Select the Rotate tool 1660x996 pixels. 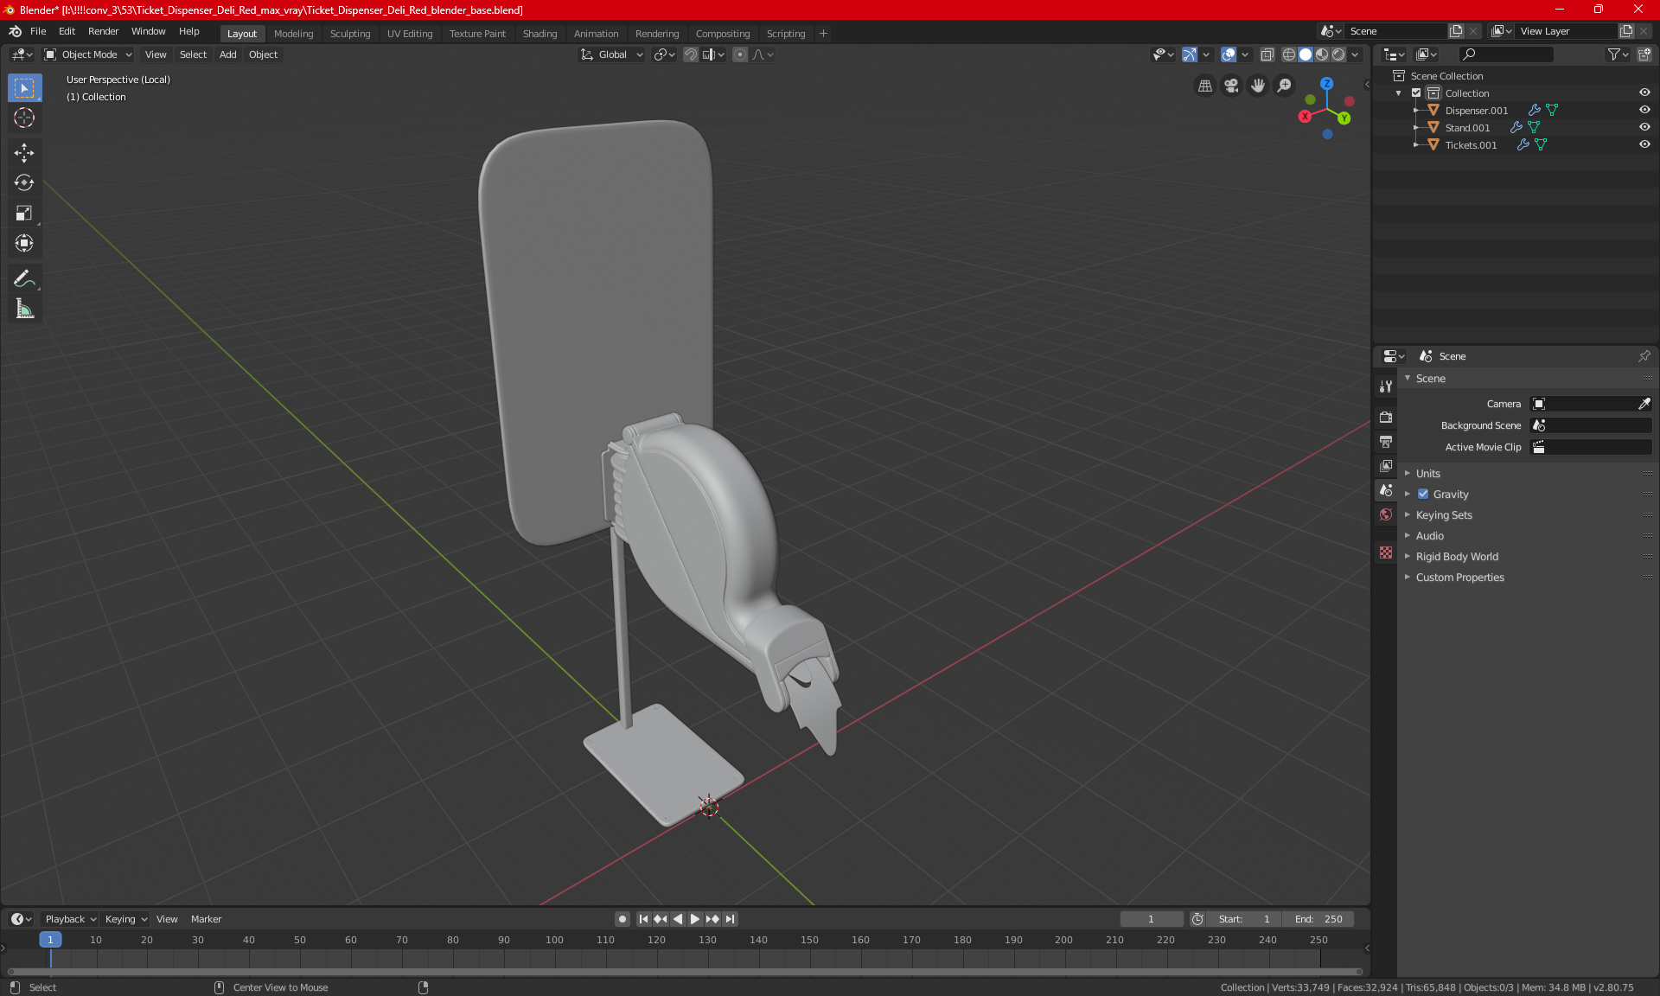pyautogui.click(x=24, y=182)
